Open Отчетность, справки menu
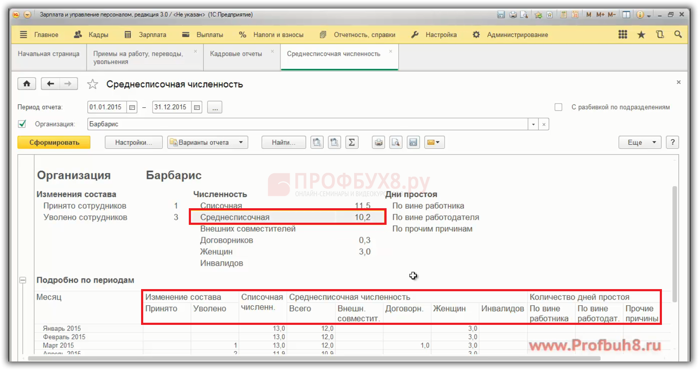699x370 pixels. 358,35
